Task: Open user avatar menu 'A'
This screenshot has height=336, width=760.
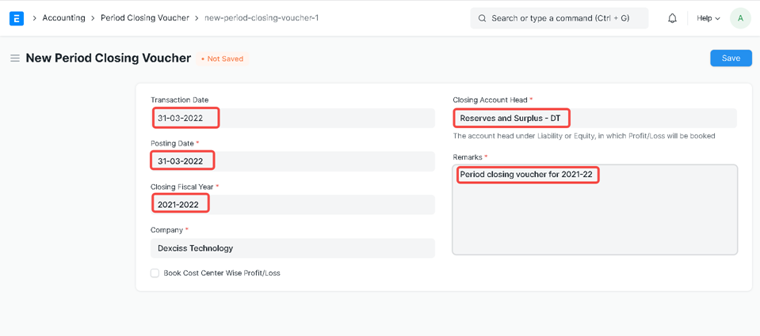Action: (x=739, y=18)
